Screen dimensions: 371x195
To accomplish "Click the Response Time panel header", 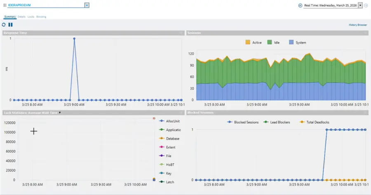I will 94,33.
